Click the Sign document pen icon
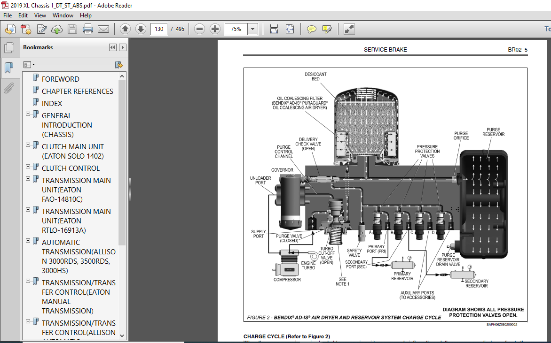551x343 pixels. click(x=41, y=29)
